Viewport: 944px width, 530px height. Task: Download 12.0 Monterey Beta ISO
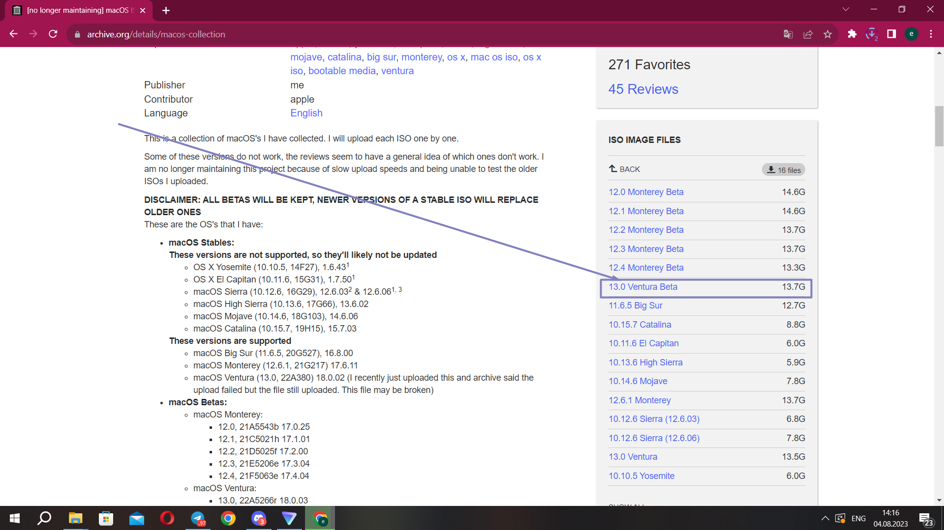point(646,192)
